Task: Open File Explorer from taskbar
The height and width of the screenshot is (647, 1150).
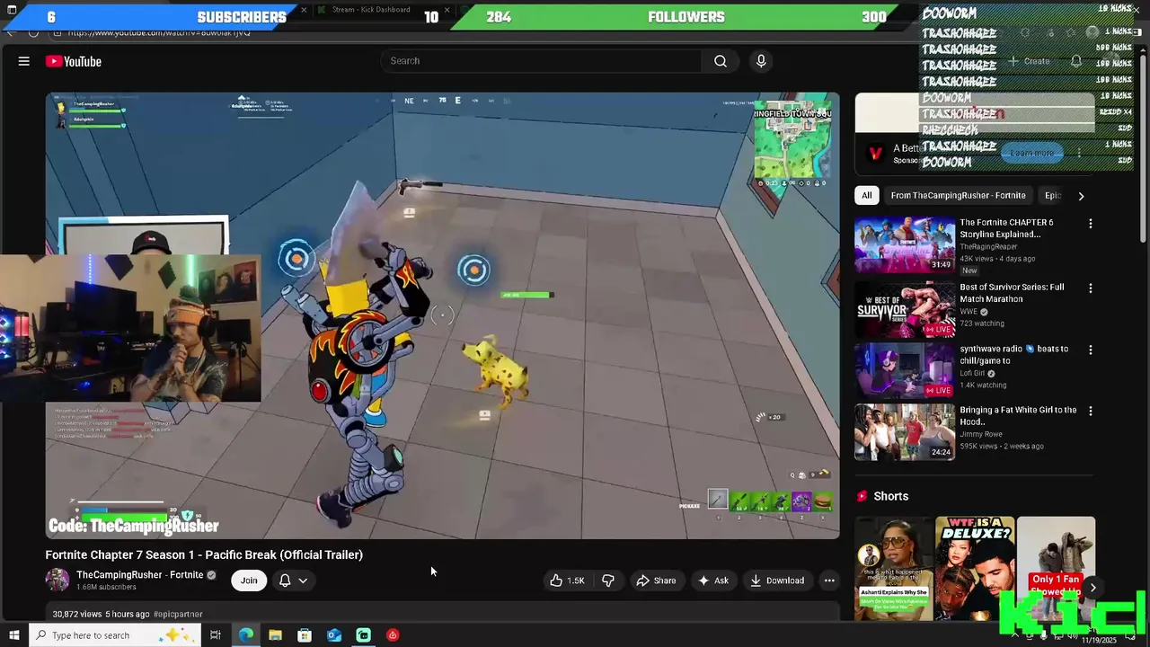Action: (275, 635)
